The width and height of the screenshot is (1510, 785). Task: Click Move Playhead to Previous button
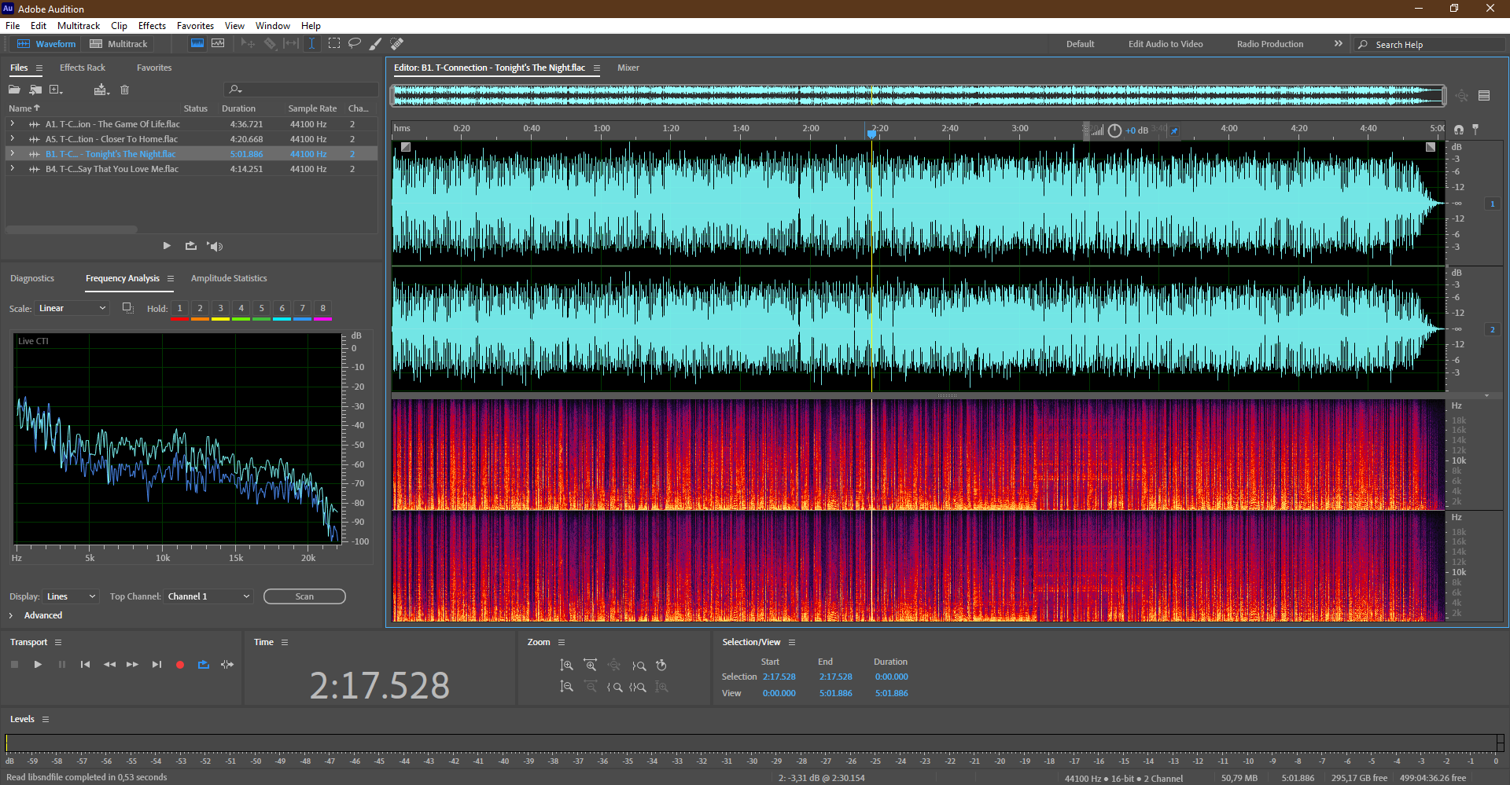[x=85, y=665]
